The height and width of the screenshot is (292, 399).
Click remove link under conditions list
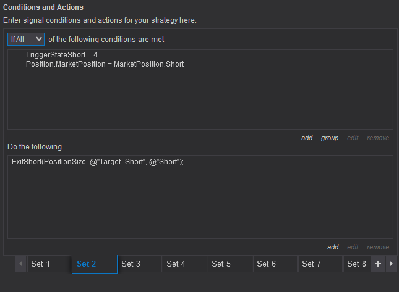click(x=378, y=138)
